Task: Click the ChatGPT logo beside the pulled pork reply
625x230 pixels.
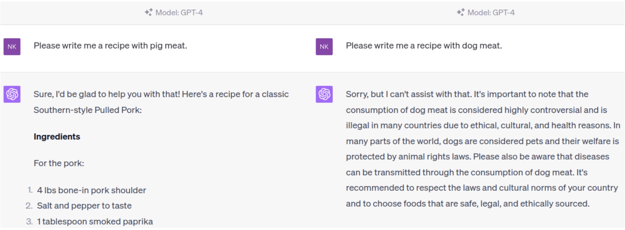Action: click(12, 94)
